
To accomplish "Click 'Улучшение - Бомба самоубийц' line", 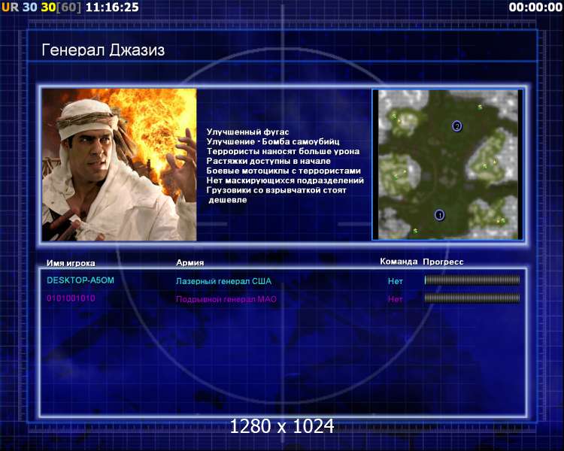I will pos(273,142).
